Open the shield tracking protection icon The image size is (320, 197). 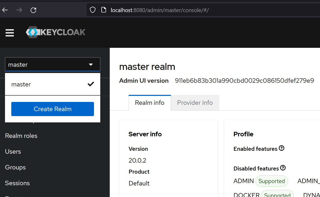tap(93, 10)
